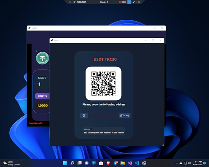
Task: Expand the system tray hidden icons chevron
Action: coord(177,163)
